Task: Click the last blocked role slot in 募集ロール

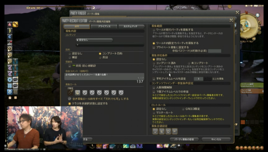Action: pyautogui.click(x=121, y=92)
